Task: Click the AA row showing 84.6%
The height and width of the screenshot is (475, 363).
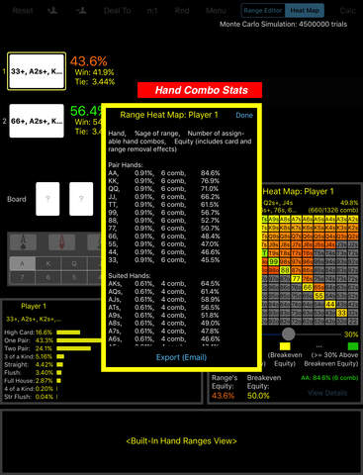Action: tap(164, 173)
